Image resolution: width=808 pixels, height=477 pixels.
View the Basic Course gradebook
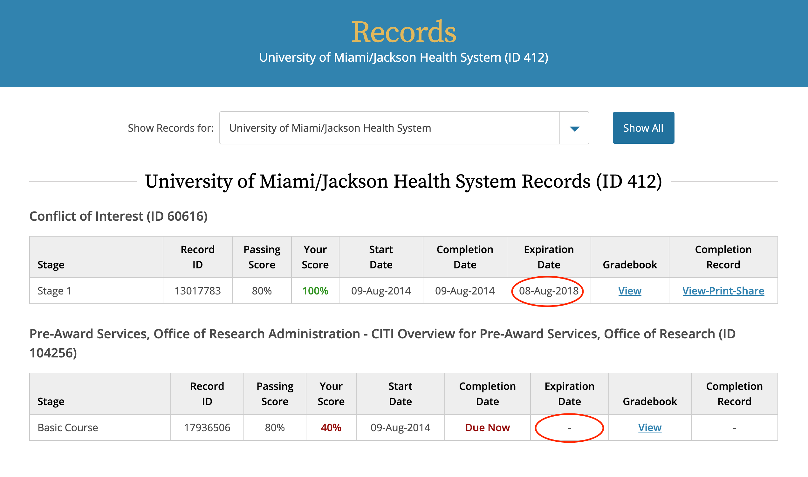pyautogui.click(x=649, y=427)
